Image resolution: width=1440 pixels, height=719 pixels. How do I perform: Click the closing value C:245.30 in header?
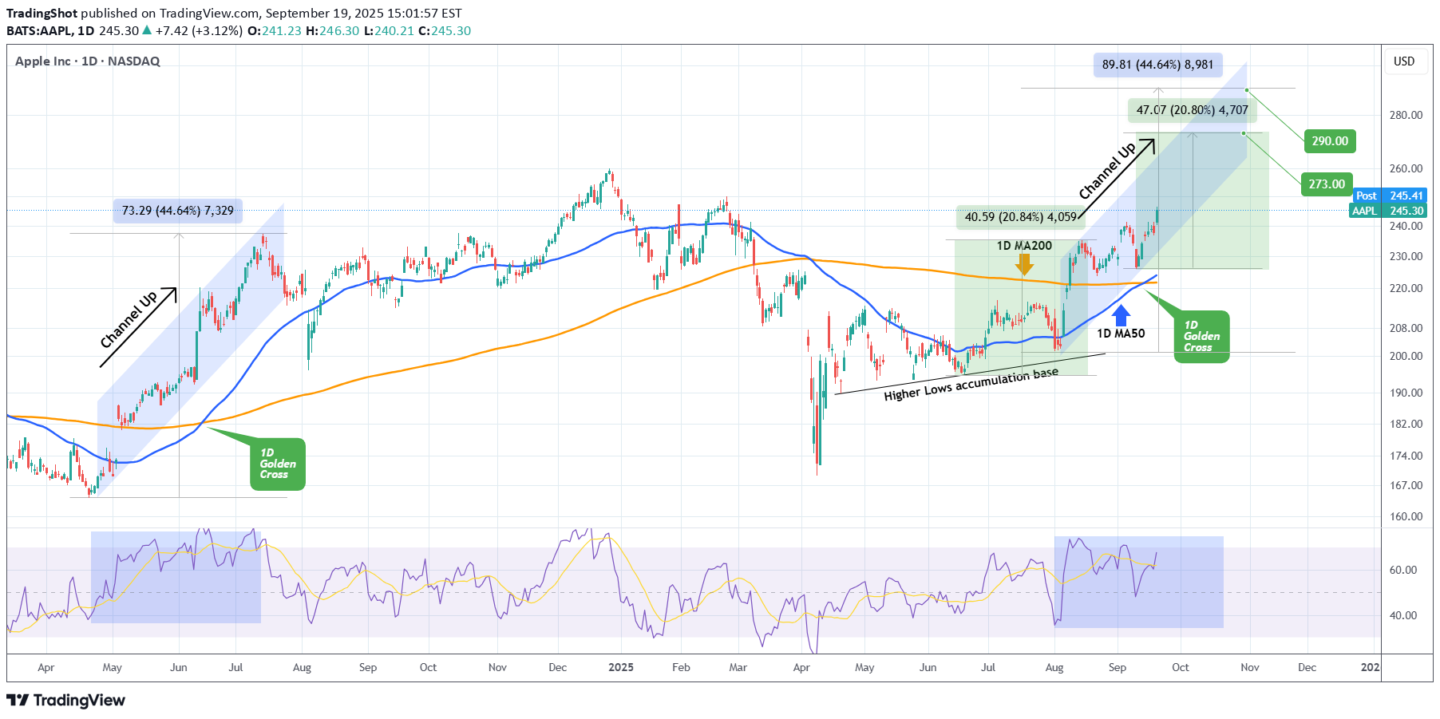(445, 31)
